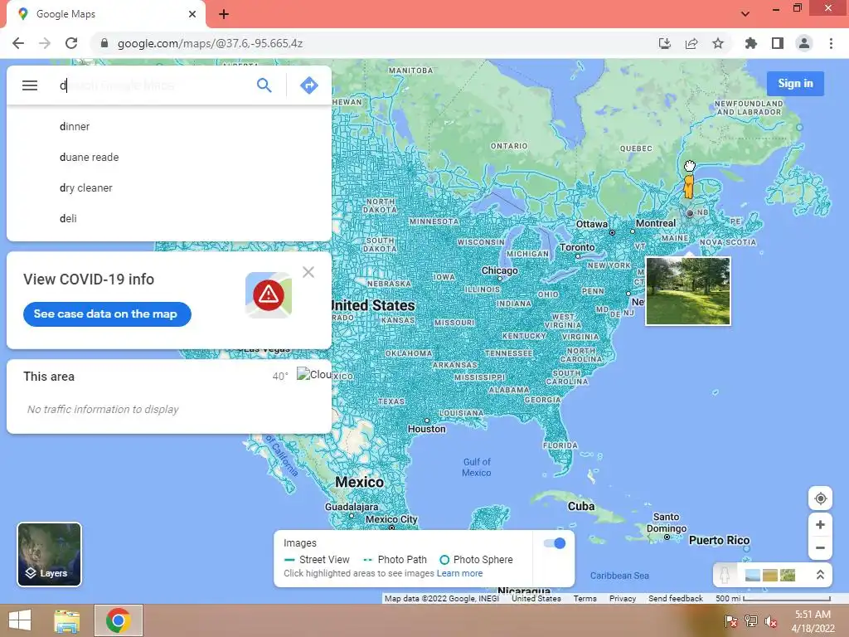Click the Show Your Location button

[820, 498]
